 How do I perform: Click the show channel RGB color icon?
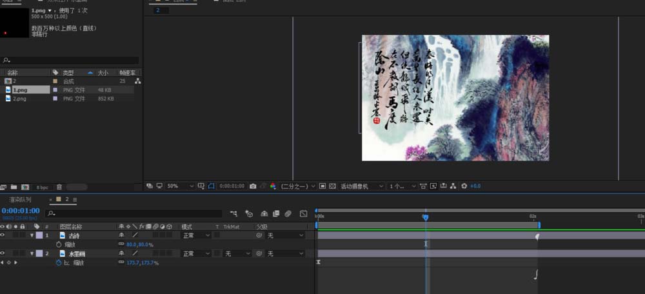tap(272, 186)
